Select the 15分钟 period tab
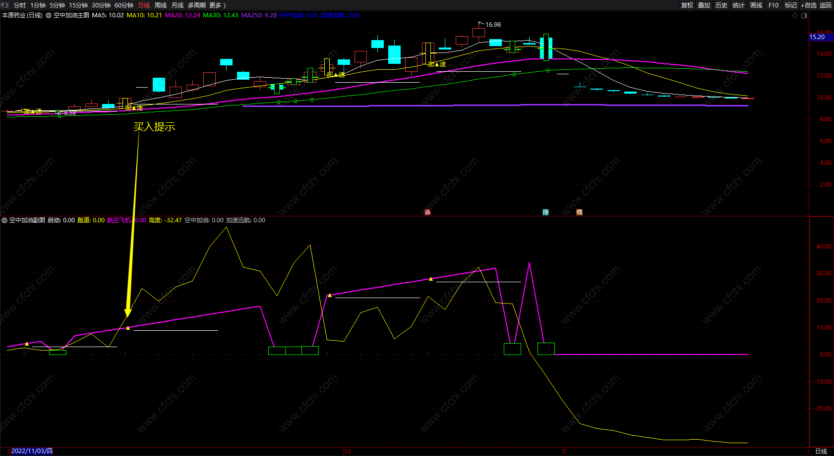 click(x=78, y=5)
